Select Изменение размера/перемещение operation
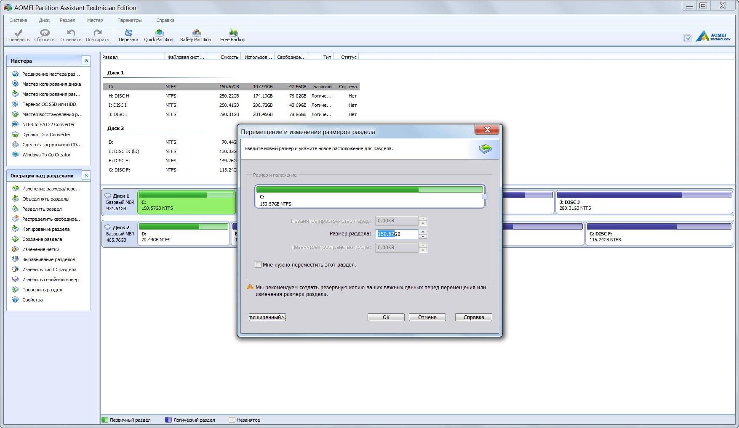This screenshot has width=739, height=428. pyautogui.click(x=46, y=189)
